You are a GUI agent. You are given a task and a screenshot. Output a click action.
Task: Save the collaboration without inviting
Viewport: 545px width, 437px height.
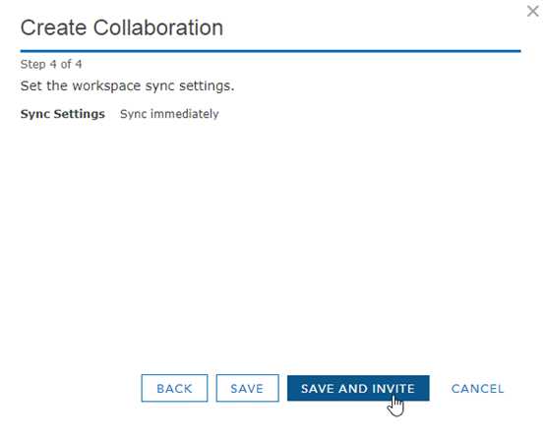pos(247,388)
